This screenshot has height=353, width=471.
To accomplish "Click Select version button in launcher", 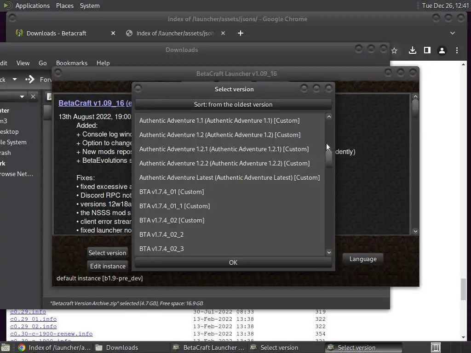I will [x=107, y=253].
